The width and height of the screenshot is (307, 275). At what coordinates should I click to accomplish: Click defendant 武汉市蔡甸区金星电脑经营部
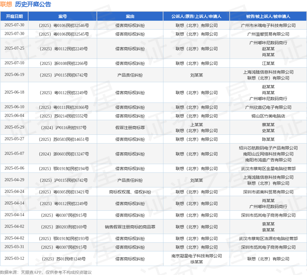pyautogui.click(x=268, y=169)
